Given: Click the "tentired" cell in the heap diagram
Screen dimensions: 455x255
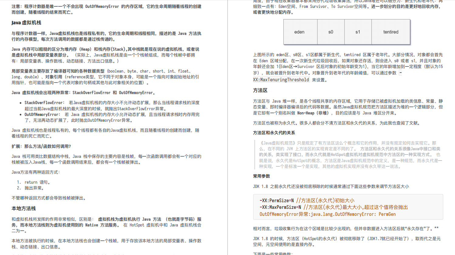Looking at the screenshot, I should 391,32.
